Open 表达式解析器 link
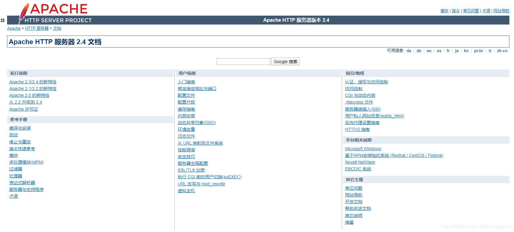514x232 pixels. (22, 183)
